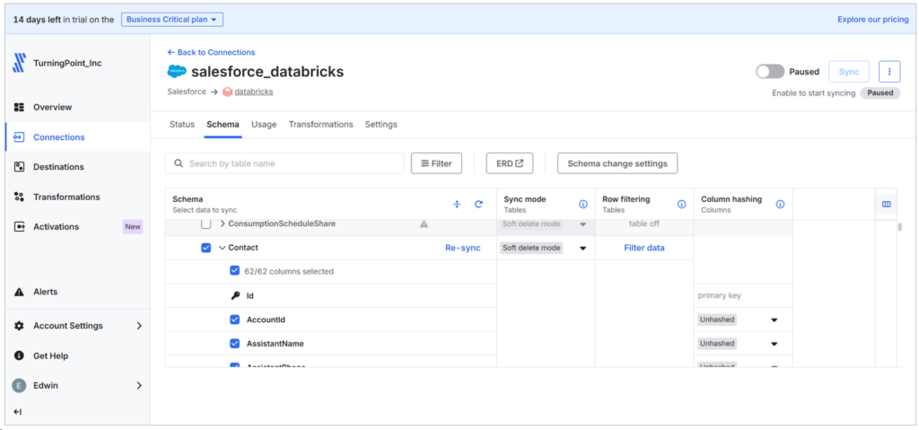Click the Fivetran logo icon

coord(19,63)
